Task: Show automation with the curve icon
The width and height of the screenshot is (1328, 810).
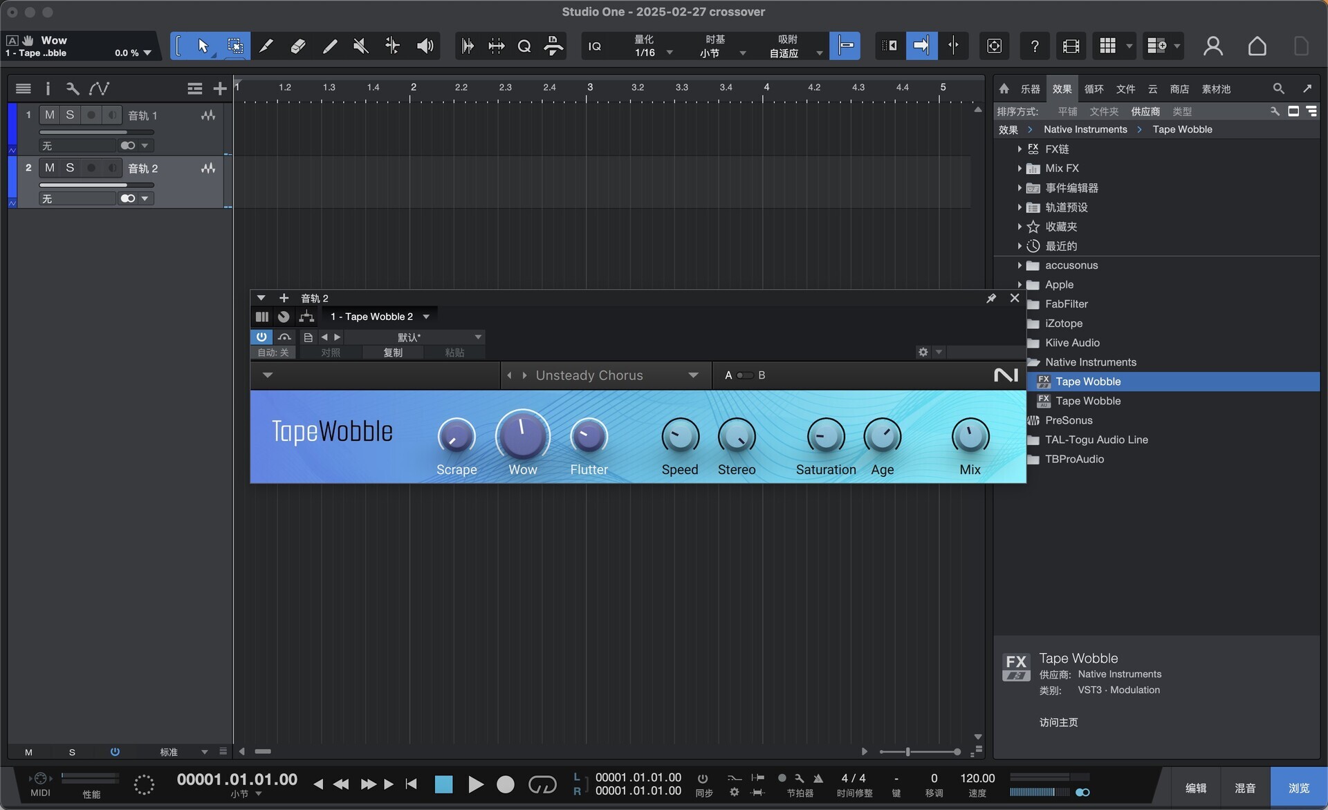Action: click(x=99, y=88)
